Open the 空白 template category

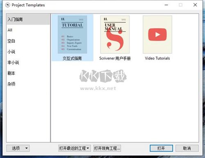[28, 41]
